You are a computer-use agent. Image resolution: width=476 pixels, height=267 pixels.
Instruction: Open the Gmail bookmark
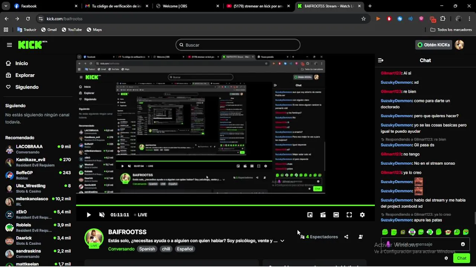pyautogui.click(x=49, y=30)
